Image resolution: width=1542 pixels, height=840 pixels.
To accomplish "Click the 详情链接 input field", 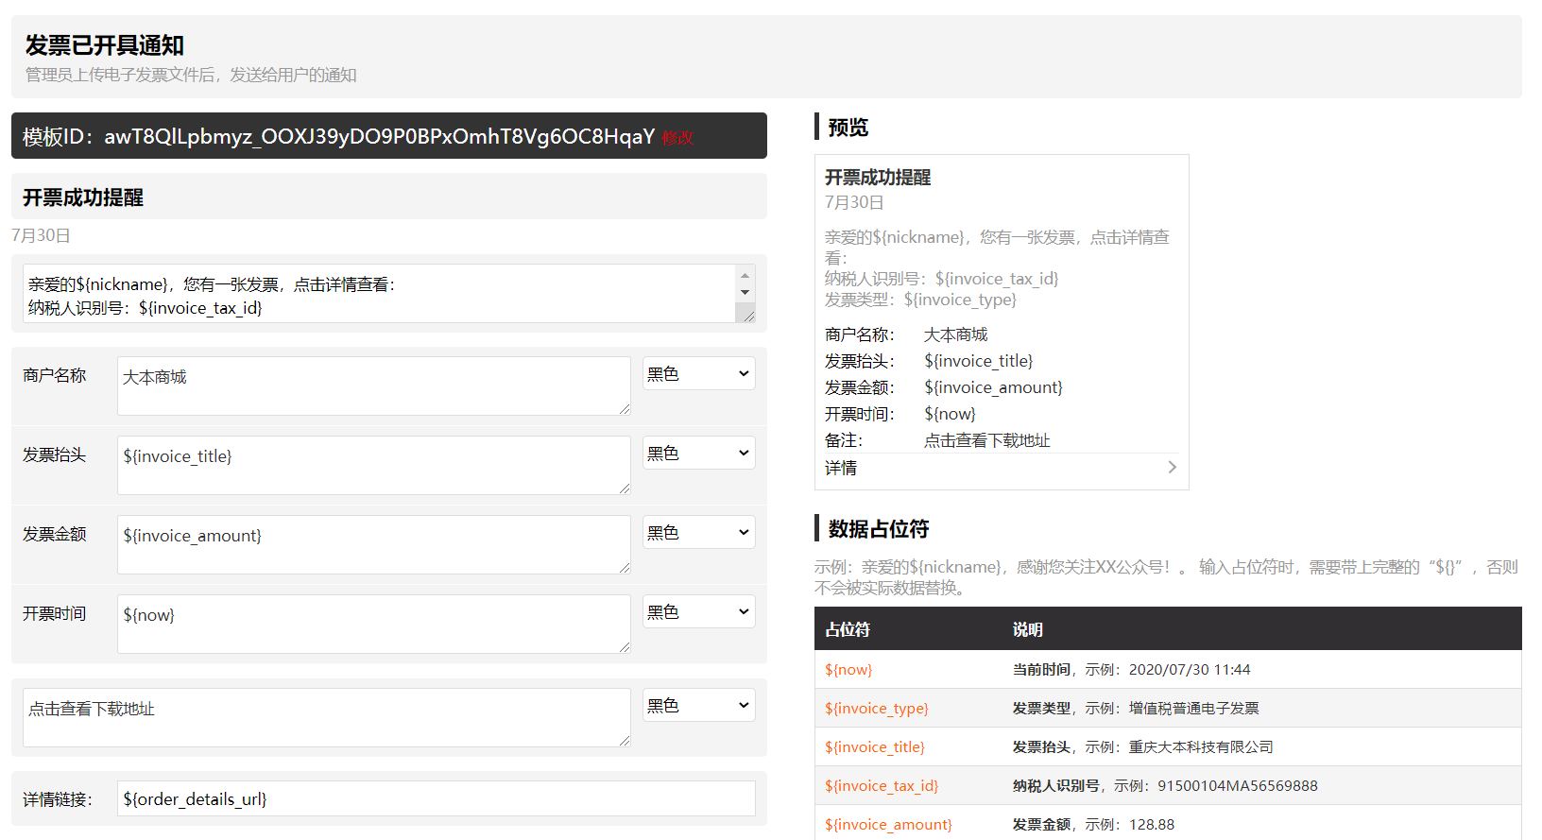I will click(x=436, y=798).
